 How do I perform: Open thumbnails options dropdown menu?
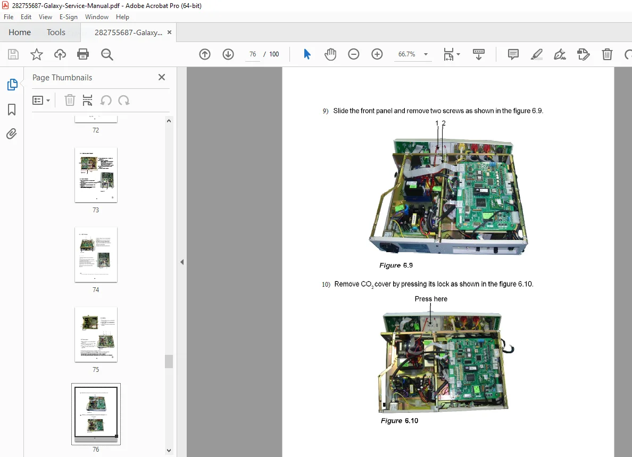tap(41, 101)
